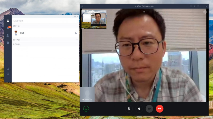Viewport: 213px width, 119px height.
Task: Switch to grid view in call window
Action: (x=191, y=6)
